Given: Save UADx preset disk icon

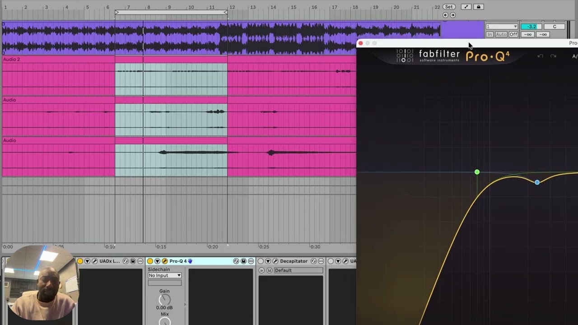Looking at the screenshot, I should point(133,261).
